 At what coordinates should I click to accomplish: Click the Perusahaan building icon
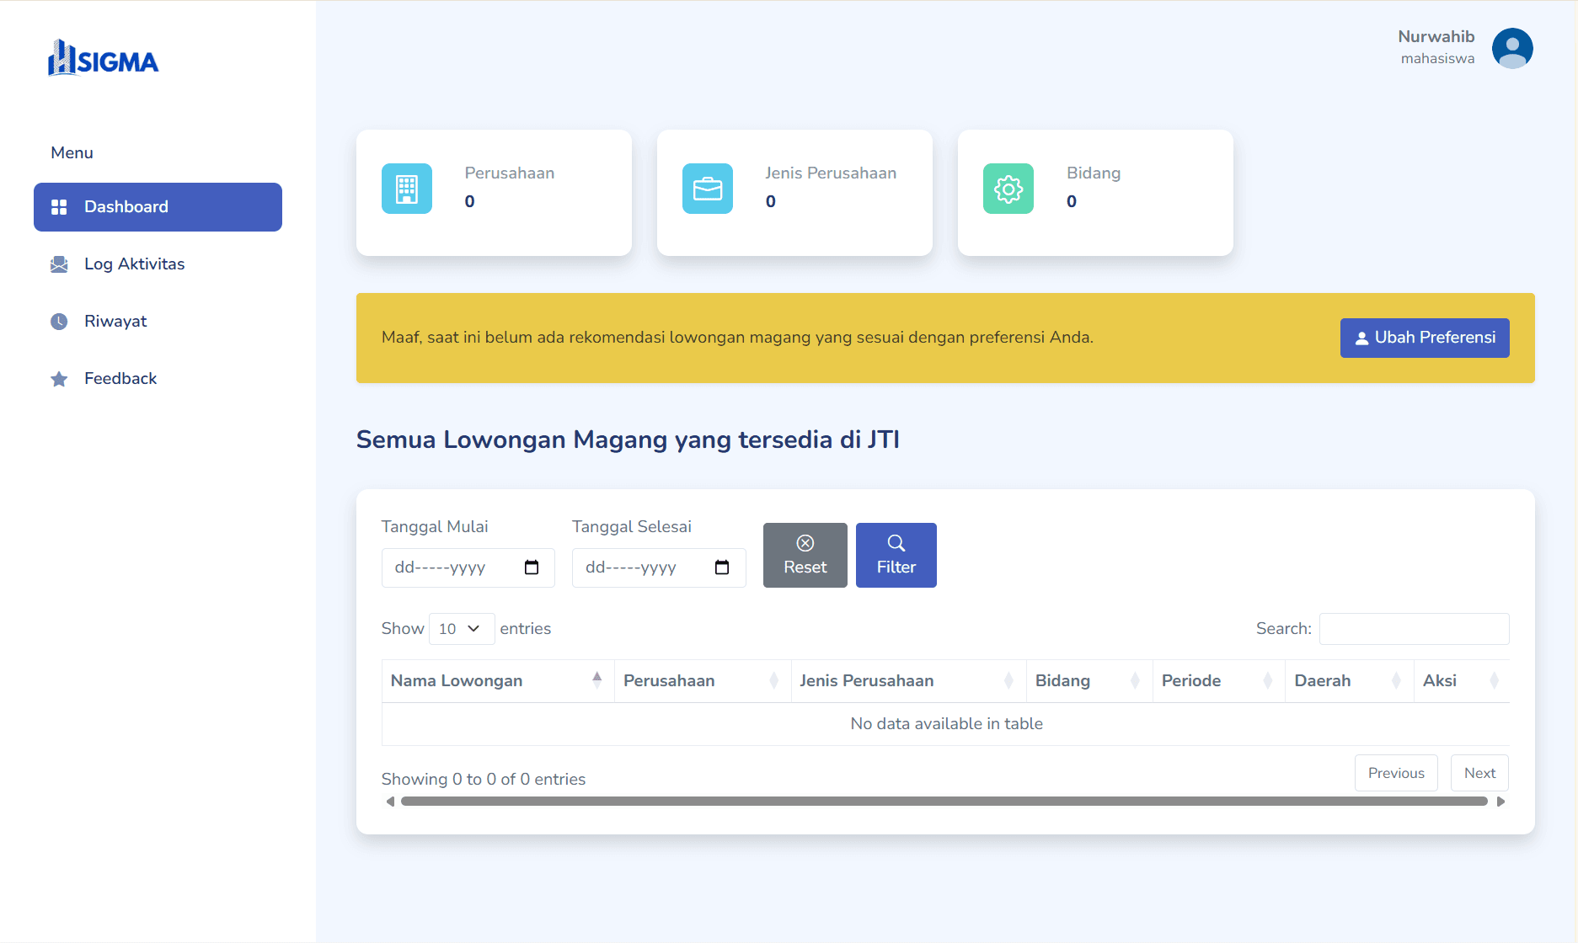pyautogui.click(x=407, y=189)
